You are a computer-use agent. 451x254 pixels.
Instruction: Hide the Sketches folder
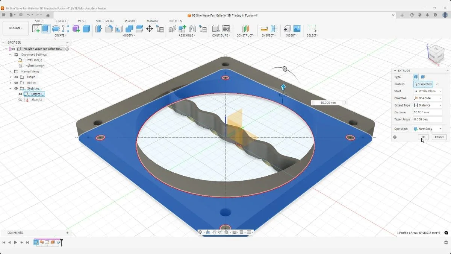tap(16, 88)
